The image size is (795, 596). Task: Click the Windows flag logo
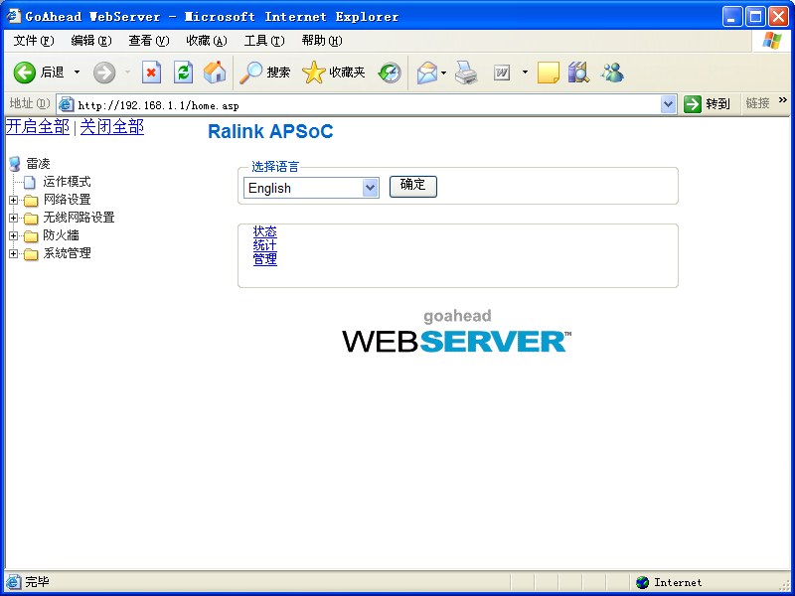tap(771, 41)
